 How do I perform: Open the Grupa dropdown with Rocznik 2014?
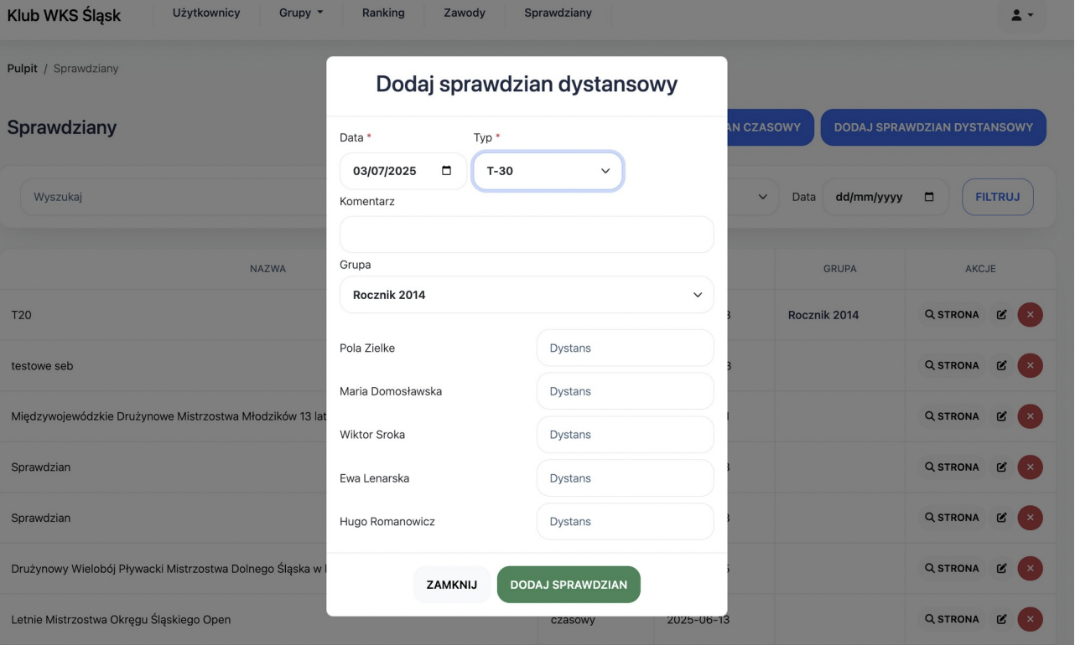(x=527, y=295)
